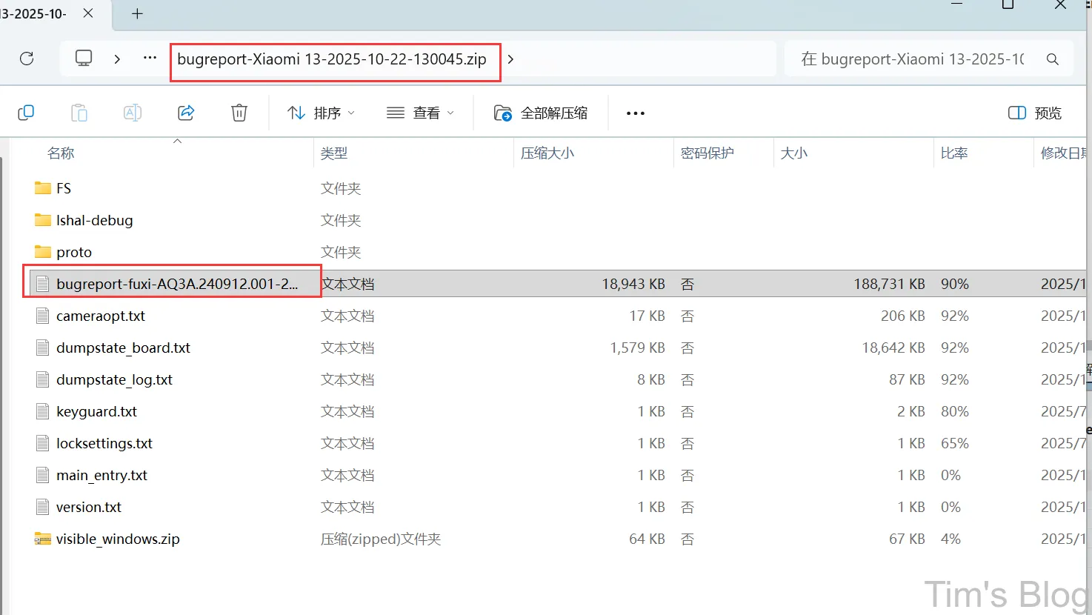Open the 查看 view options dropdown
Viewport: 1092px width, 615px height.
pyautogui.click(x=420, y=112)
